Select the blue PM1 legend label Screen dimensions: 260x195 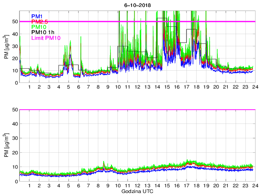click(37, 16)
